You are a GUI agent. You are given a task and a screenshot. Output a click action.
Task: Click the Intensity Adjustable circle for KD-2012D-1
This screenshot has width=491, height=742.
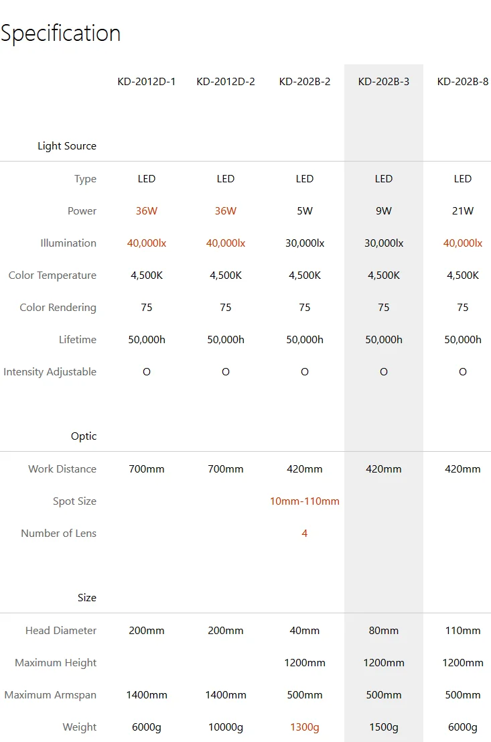click(x=147, y=372)
